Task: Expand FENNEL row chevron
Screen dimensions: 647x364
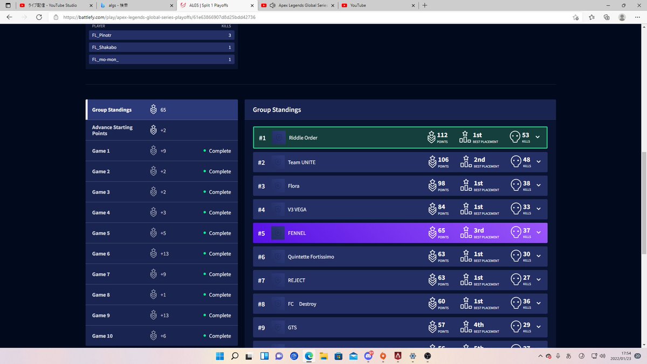Action: click(x=538, y=233)
